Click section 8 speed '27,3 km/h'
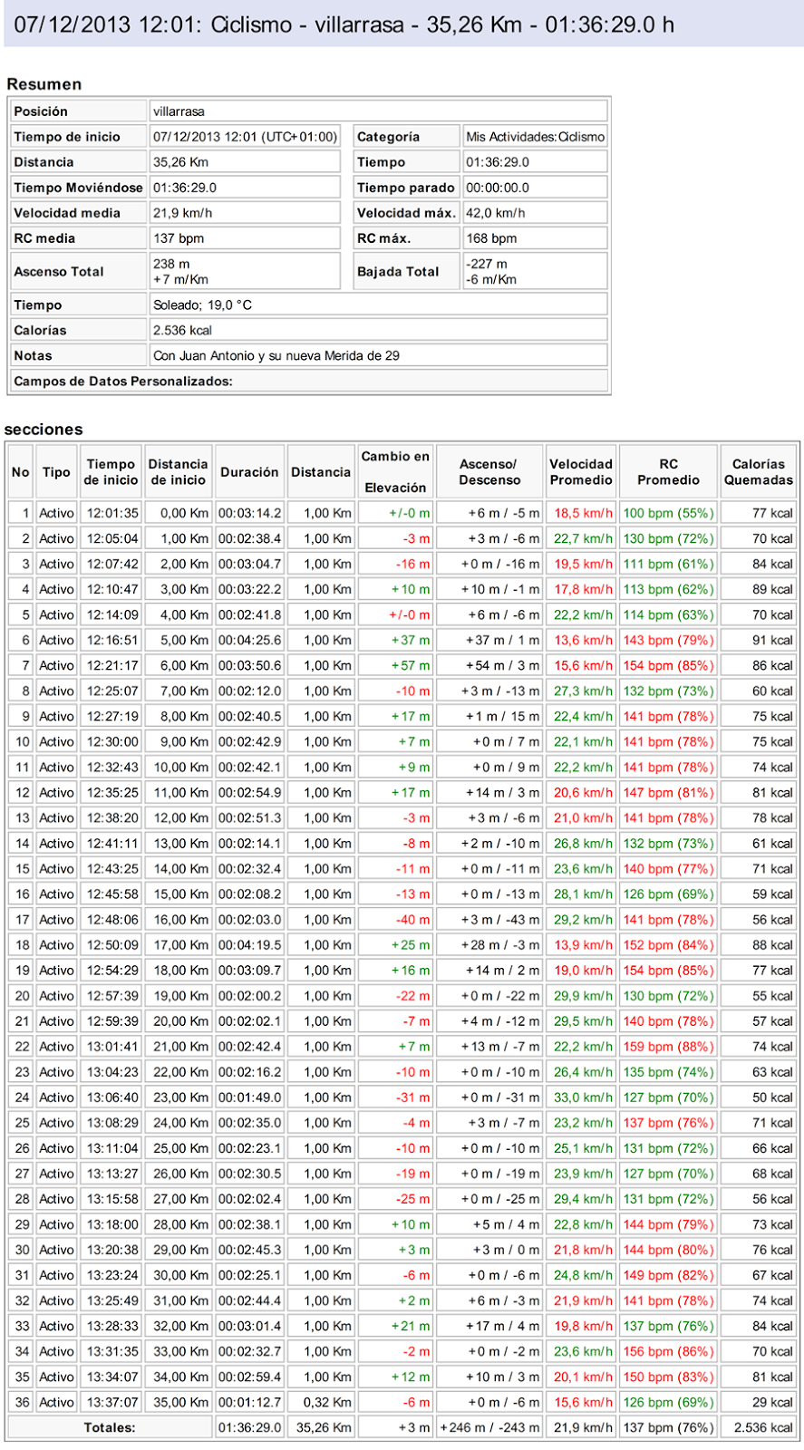 click(584, 691)
